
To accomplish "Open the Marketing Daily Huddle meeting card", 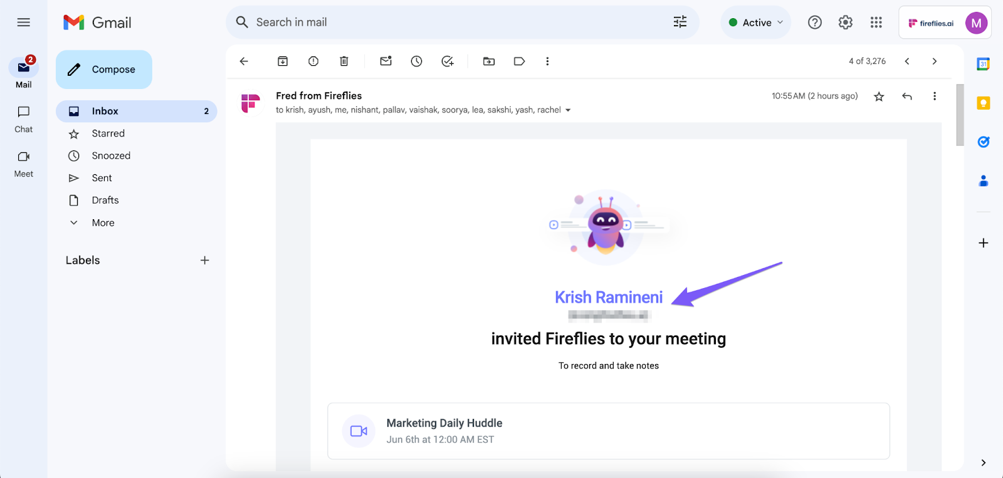I will pyautogui.click(x=609, y=431).
